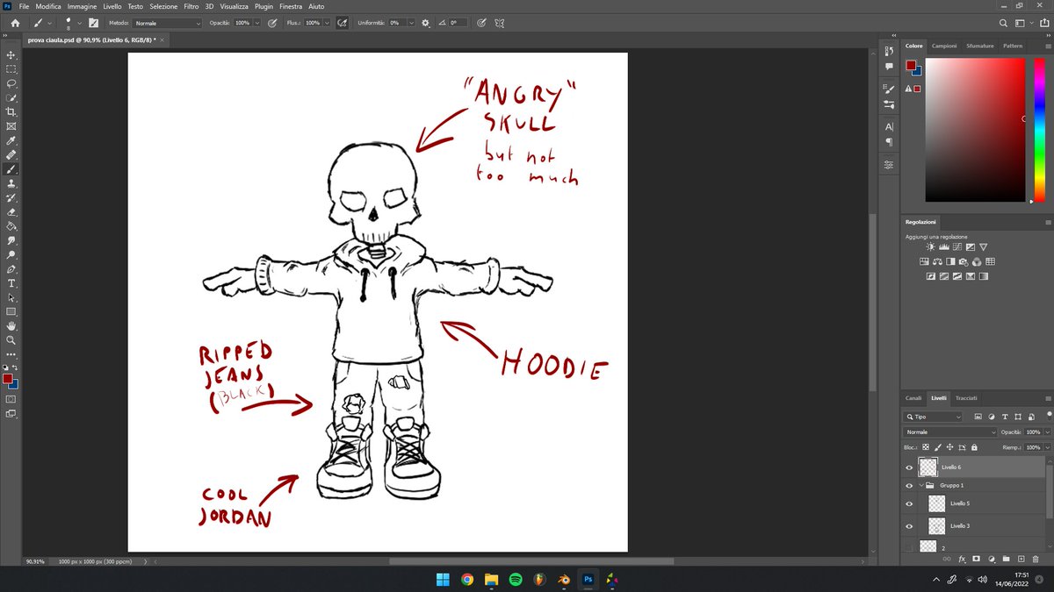Image resolution: width=1054 pixels, height=592 pixels.
Task: Select the Lasso tool
Action: pos(11,83)
